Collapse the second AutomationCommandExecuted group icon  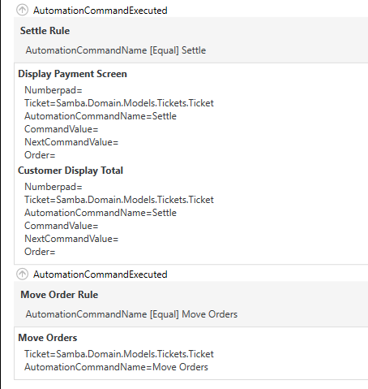click(22, 274)
